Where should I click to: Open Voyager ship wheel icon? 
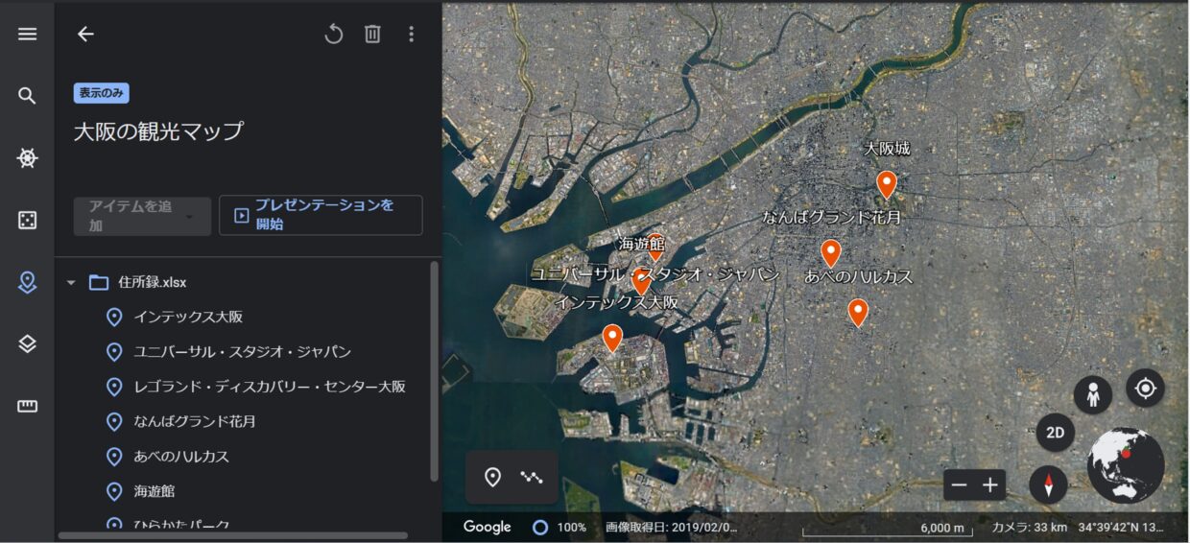pyautogui.click(x=27, y=158)
